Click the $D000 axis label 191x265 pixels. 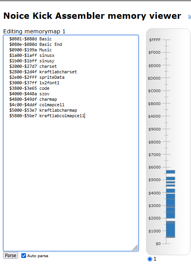[154, 78]
